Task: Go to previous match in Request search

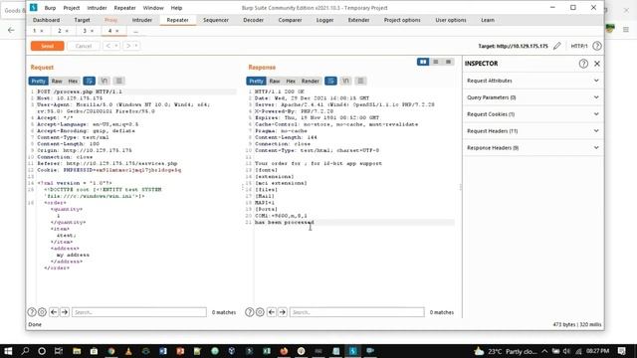Action: [x=54, y=312]
